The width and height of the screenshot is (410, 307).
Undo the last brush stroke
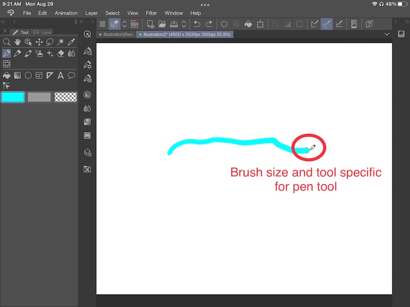[x=197, y=24]
